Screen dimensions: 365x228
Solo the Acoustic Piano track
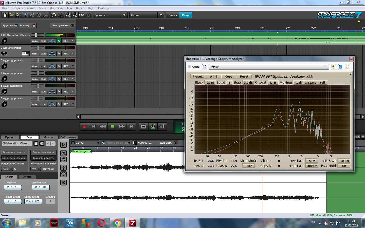pyautogui.click(x=43, y=53)
